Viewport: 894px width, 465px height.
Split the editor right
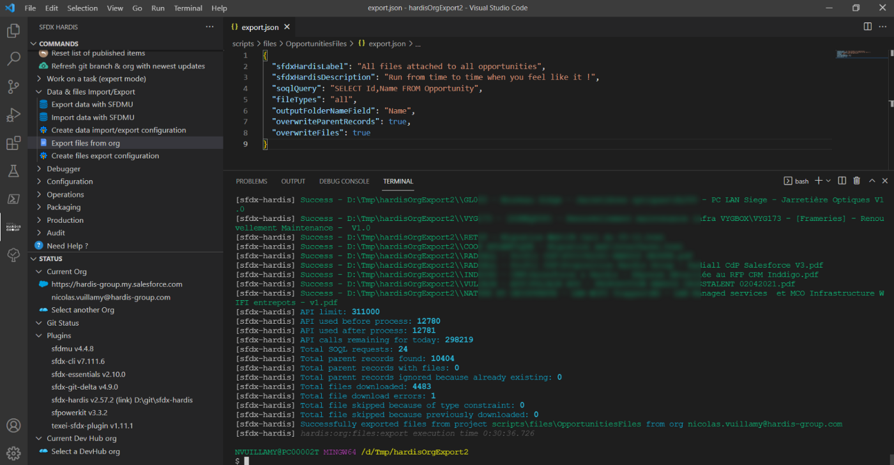[867, 27]
